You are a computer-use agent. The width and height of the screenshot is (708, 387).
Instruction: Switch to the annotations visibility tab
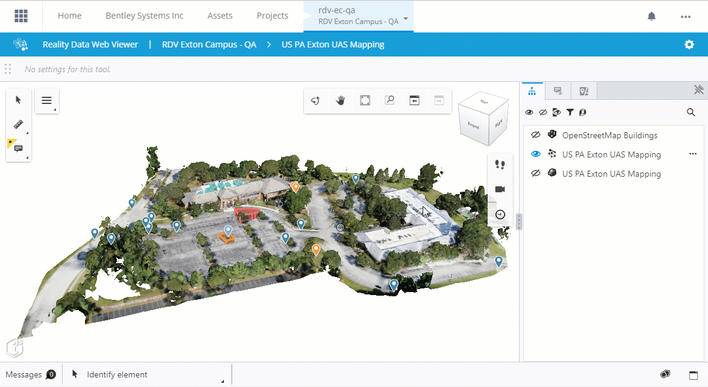[x=558, y=91]
